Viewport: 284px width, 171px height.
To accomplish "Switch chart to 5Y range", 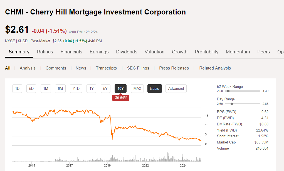I will coord(105,89).
